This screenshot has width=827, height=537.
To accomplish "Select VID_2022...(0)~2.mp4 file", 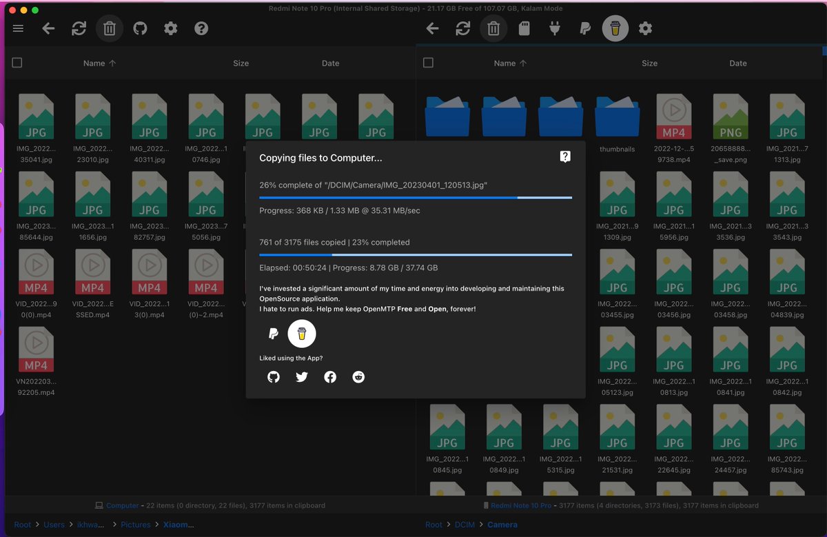I will [x=205, y=283].
